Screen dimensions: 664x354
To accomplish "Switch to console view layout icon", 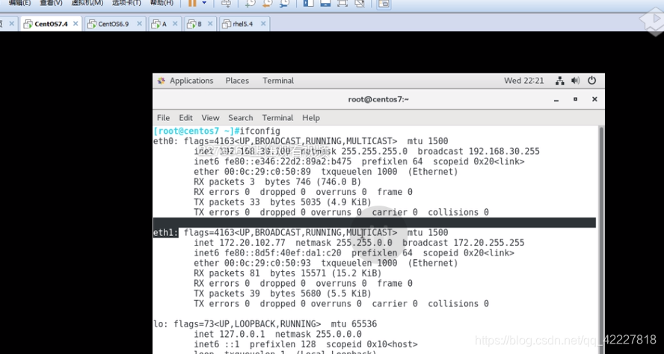I will [325, 4].
